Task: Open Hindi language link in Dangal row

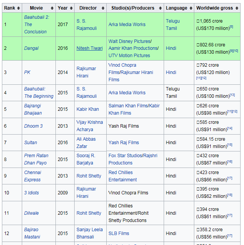Action: 171,48
